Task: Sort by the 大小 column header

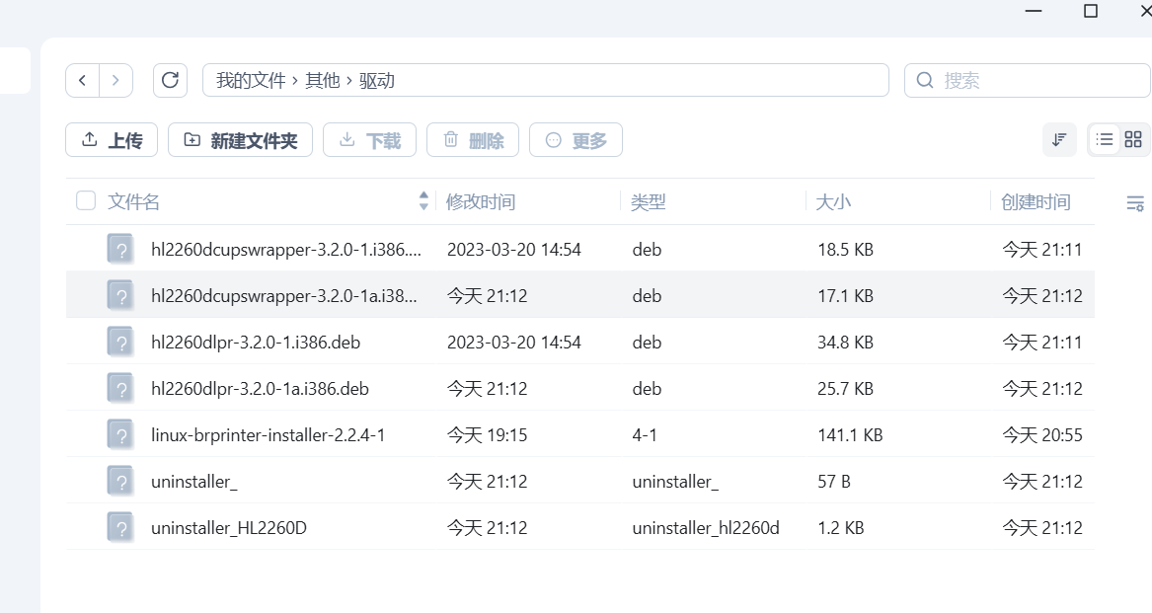Action: 833,202
